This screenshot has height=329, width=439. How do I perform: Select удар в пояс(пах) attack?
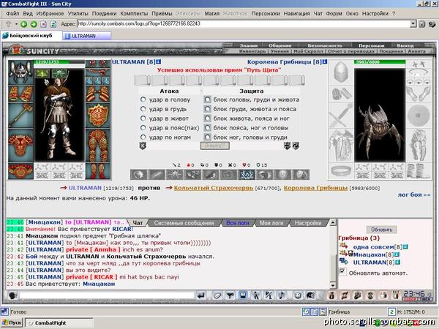click(143, 127)
